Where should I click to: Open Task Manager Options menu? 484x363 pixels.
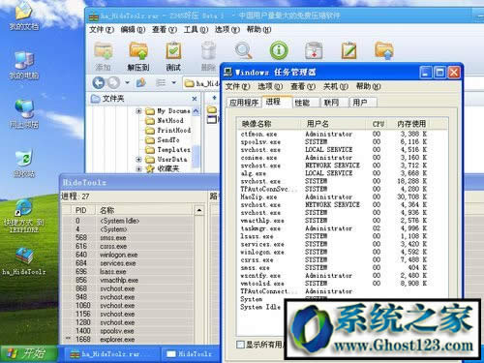pyautogui.click(x=270, y=86)
